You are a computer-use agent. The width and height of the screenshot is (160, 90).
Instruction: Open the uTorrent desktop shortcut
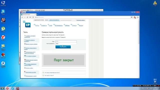3,29
